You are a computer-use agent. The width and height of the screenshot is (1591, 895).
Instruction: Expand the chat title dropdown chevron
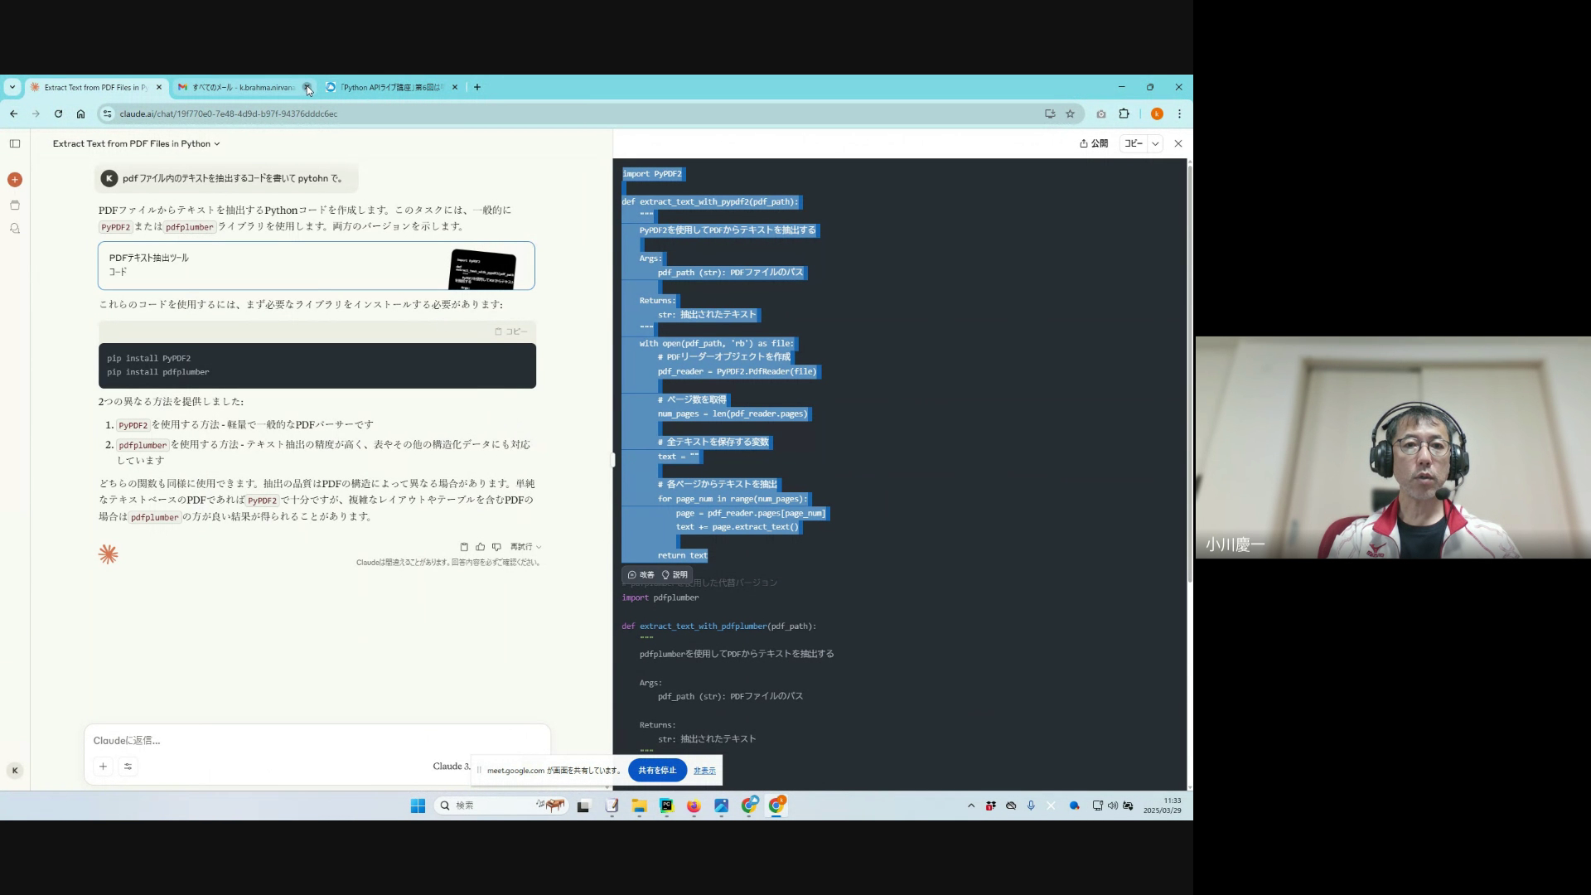pyautogui.click(x=217, y=144)
